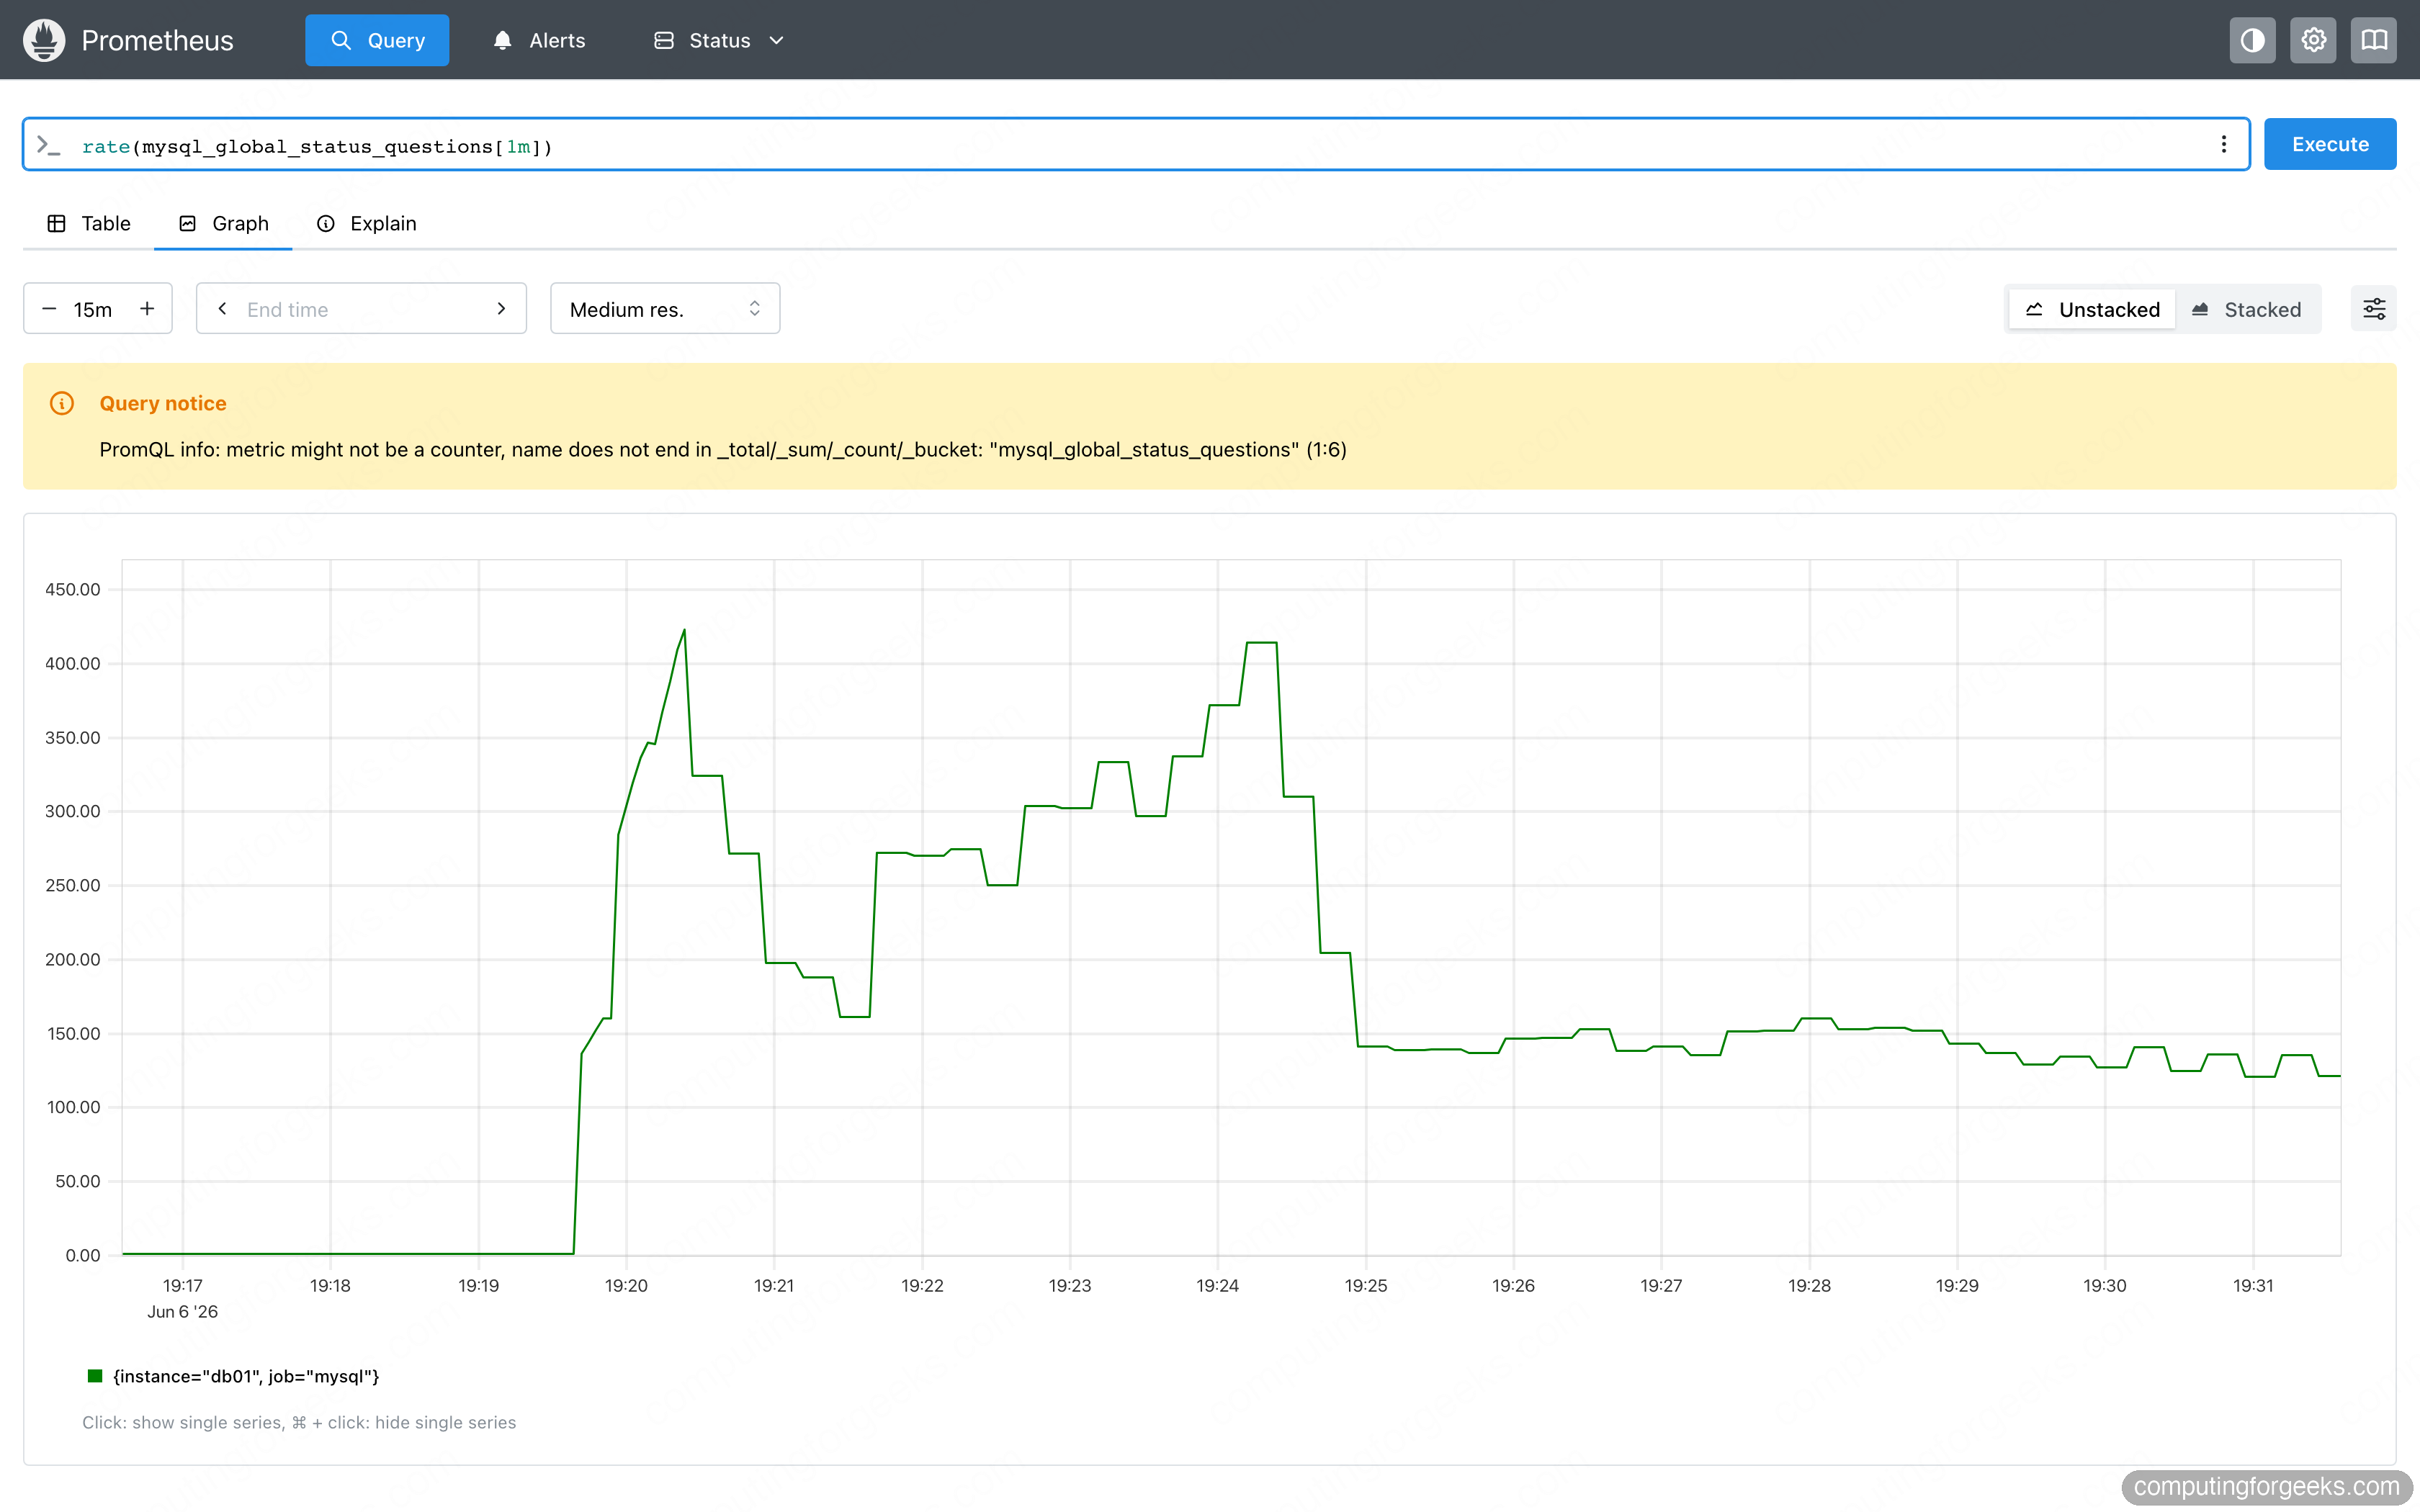
Task: Increase the 15m range with plus
Action: coord(147,309)
